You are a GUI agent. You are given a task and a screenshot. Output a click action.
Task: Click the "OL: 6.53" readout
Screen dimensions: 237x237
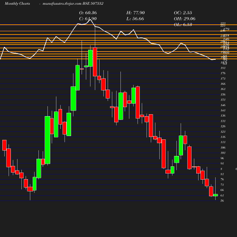pyautogui.click(x=183, y=25)
